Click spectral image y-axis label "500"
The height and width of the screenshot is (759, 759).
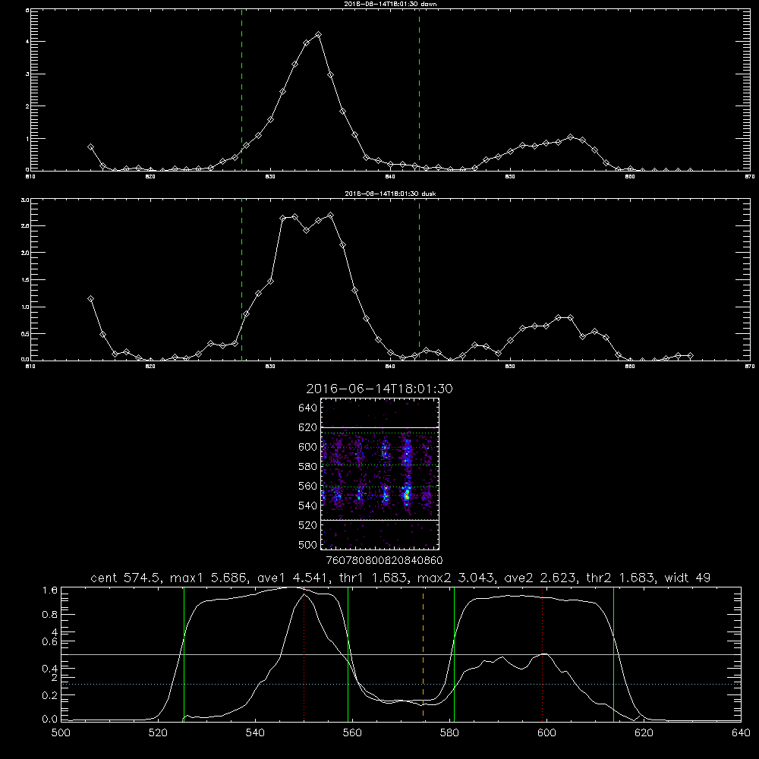click(308, 544)
